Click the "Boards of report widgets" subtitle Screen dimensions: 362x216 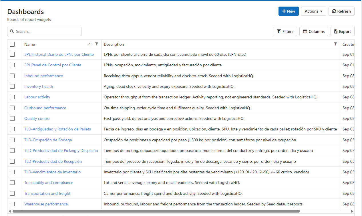coord(29,20)
